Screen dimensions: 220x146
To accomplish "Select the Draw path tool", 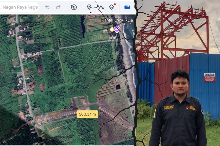I will coord(100,7).
